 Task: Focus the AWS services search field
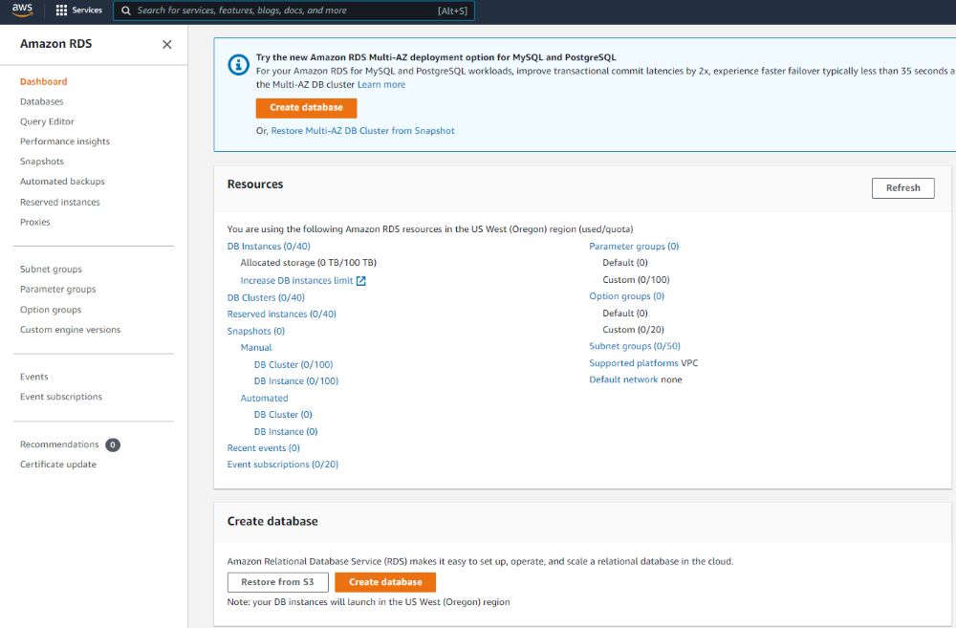click(x=293, y=11)
